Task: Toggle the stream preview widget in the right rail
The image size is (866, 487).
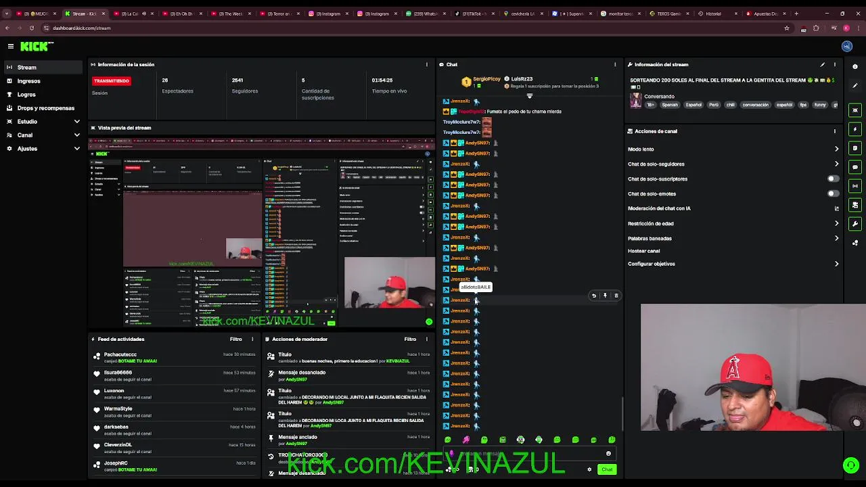Action: pyautogui.click(x=855, y=110)
